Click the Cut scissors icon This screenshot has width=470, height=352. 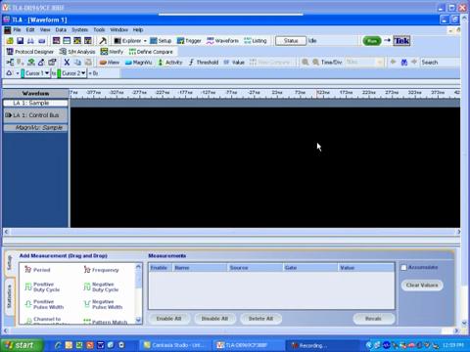(x=67, y=63)
